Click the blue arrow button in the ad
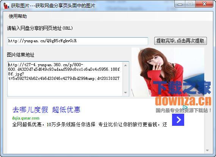 coord(178,120)
